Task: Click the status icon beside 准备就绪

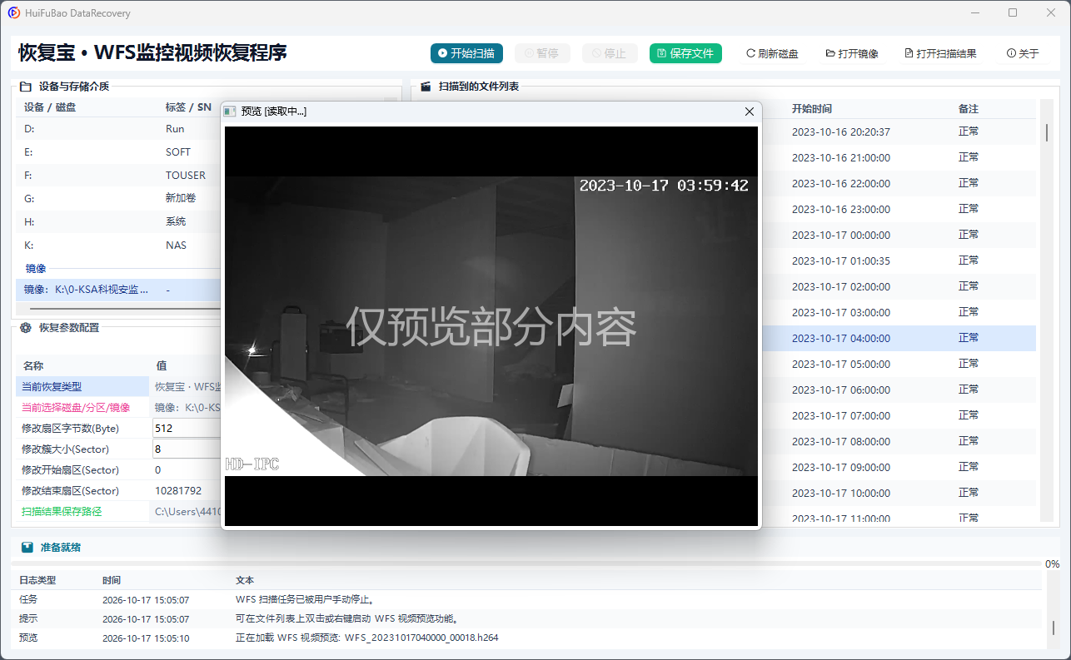Action: point(27,548)
